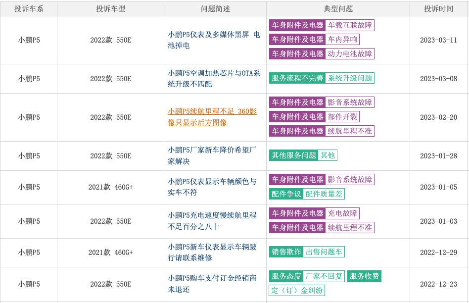Open complaint '小鹏P5厂家新车降价希望厂家解决'
Screen dimensions: 469x303
pyautogui.click(x=212, y=155)
